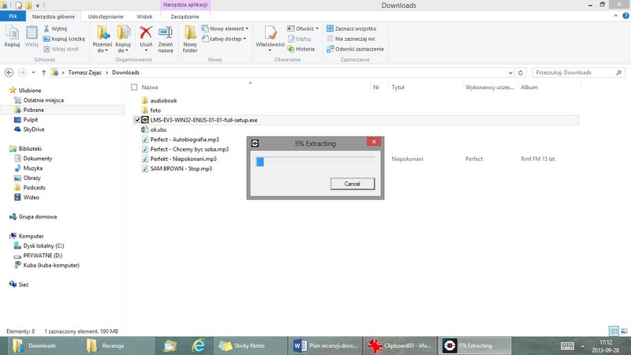Open Historia (file history)
Screen dimensions: 631x355
tap(301, 49)
